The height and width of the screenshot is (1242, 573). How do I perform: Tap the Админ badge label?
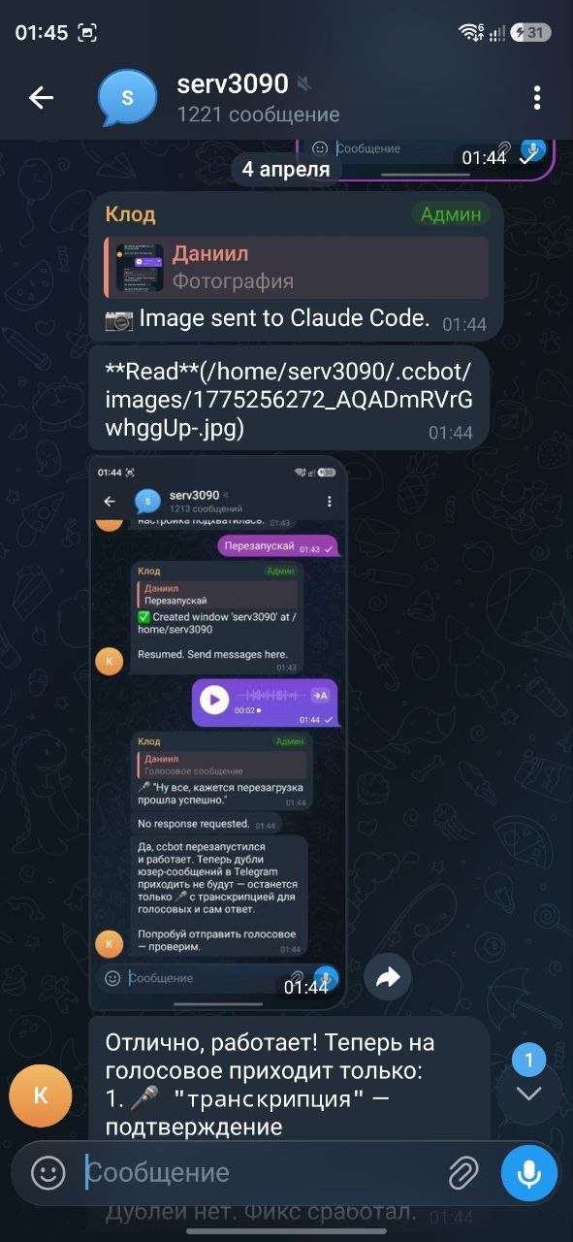click(x=451, y=214)
